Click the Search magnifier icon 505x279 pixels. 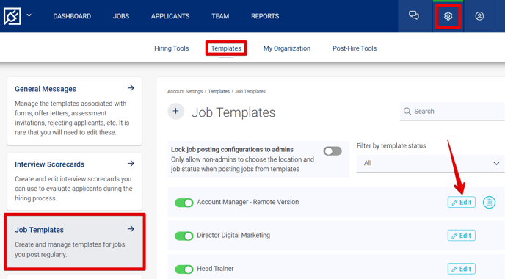click(x=407, y=111)
